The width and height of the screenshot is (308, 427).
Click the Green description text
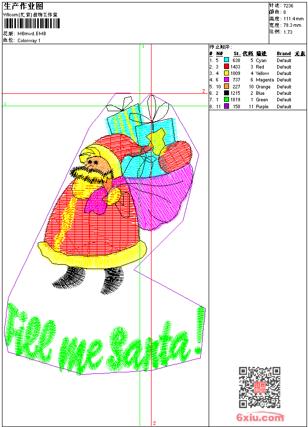coord(262,100)
